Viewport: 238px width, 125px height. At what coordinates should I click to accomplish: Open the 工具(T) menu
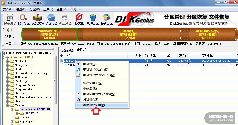[x=48, y=9]
